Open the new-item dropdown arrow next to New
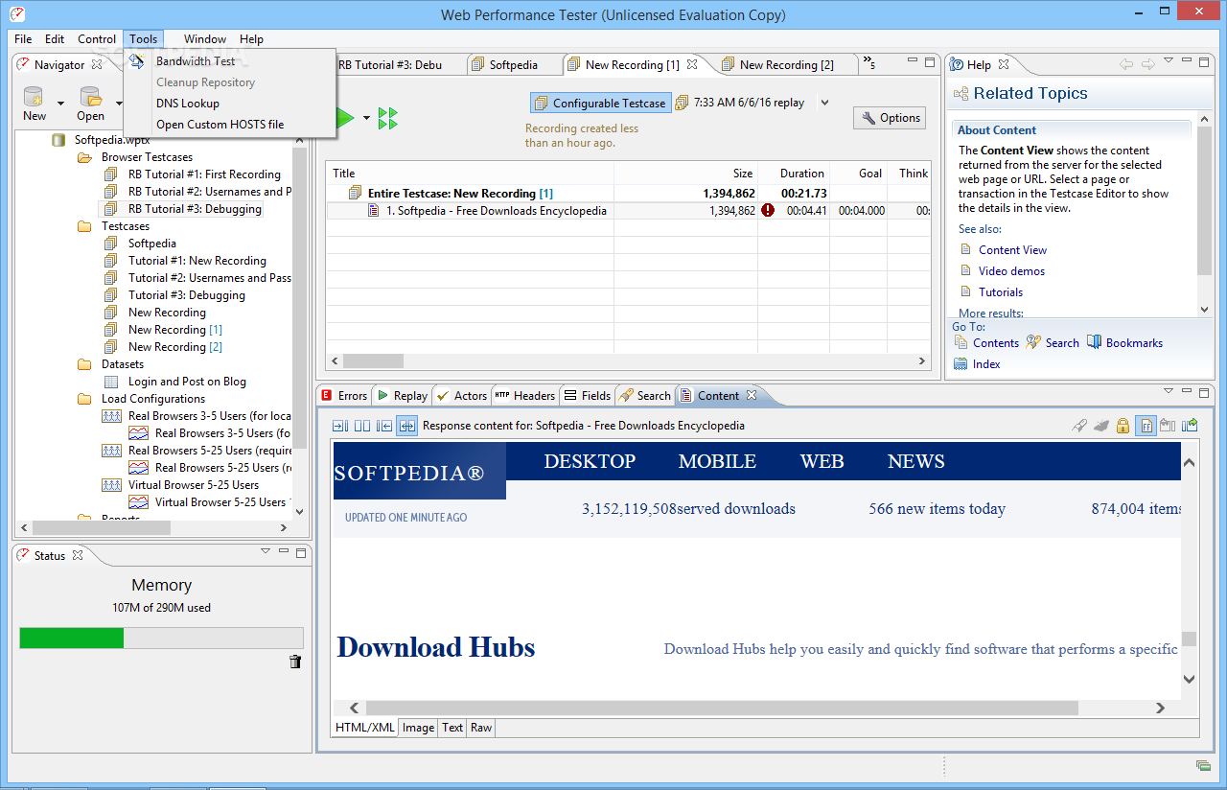 tap(60, 103)
